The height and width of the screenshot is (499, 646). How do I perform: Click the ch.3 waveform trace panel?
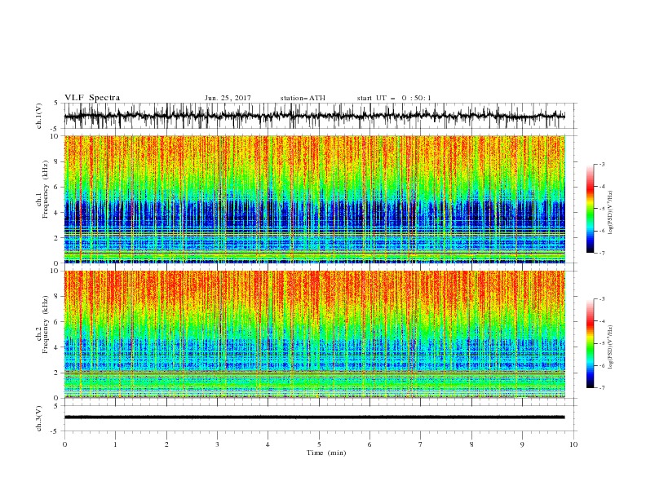(x=321, y=418)
